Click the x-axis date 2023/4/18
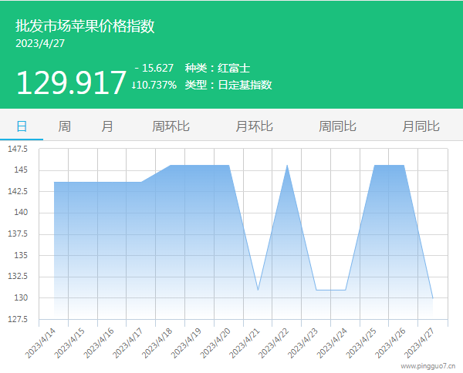This screenshot has height=373, width=463. [x=157, y=344]
